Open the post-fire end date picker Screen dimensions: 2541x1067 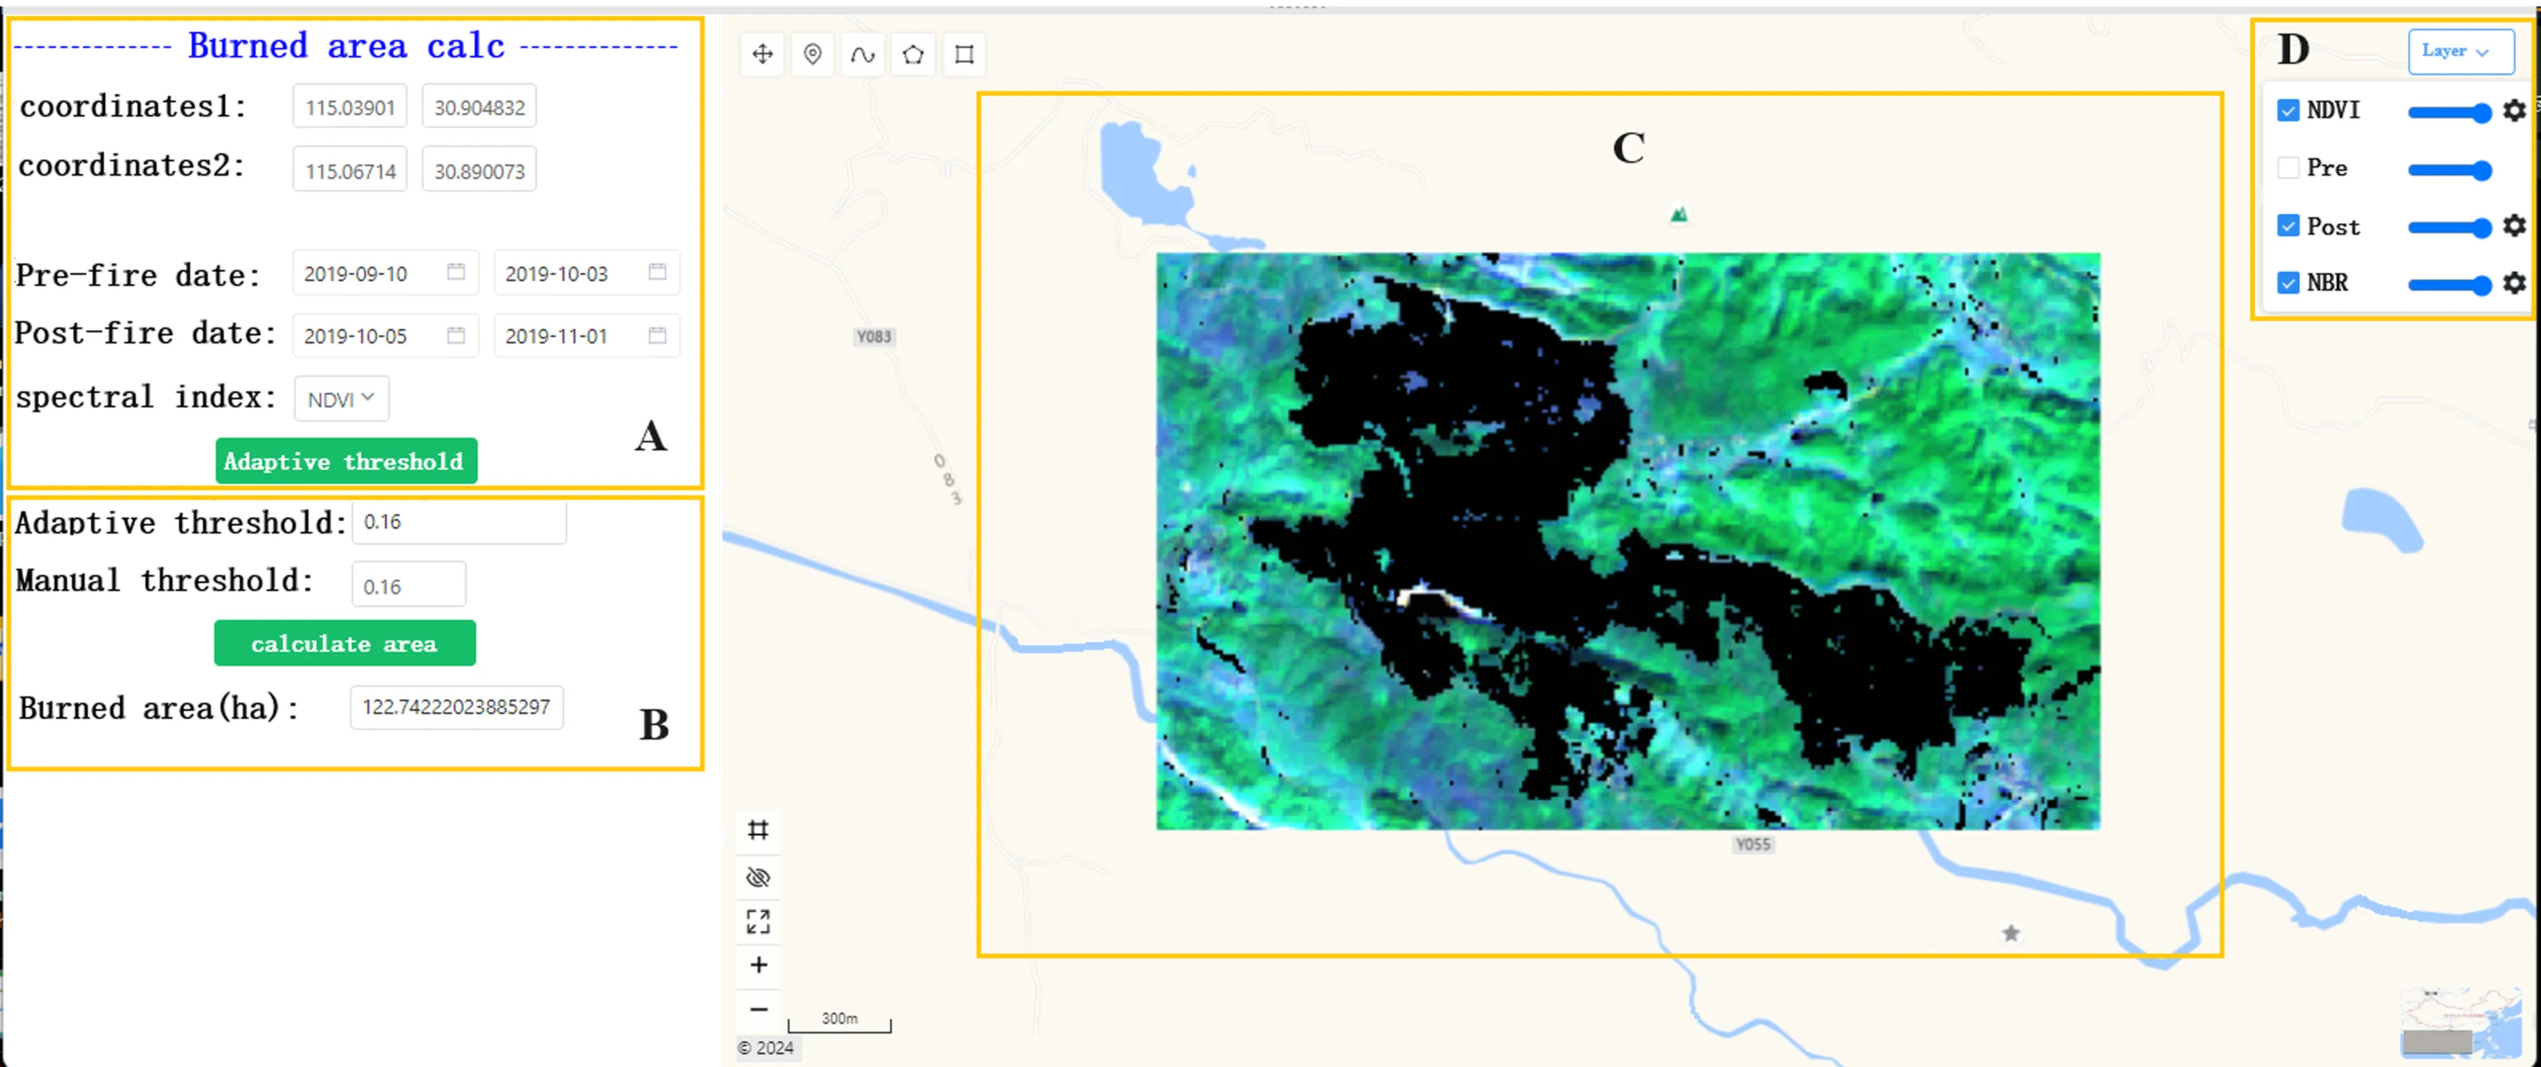pos(658,335)
